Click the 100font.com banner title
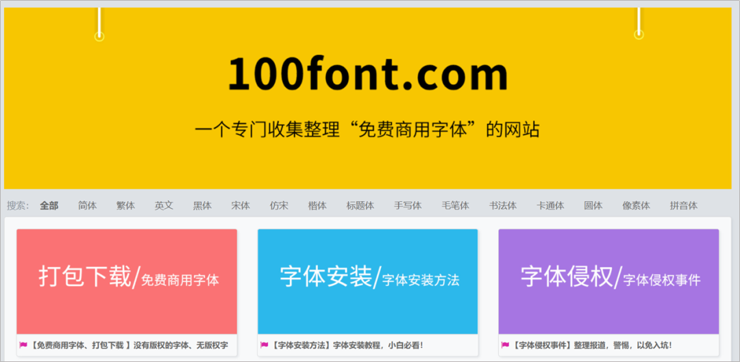The image size is (740, 362). (x=368, y=74)
